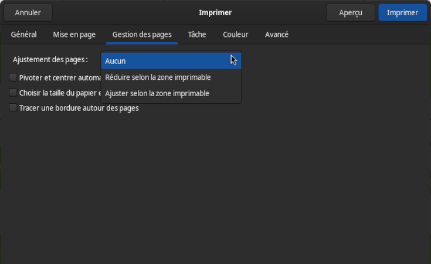Choose Réduire selon la zone imprimable
The width and height of the screenshot is (431, 264).
tap(171, 77)
